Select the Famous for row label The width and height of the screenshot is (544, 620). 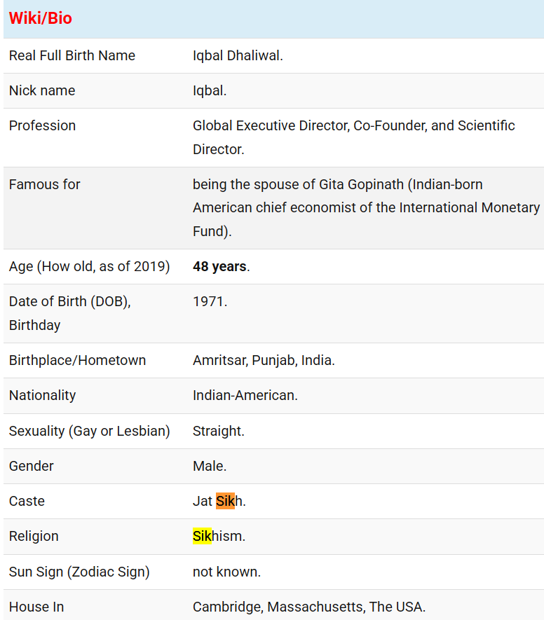pyautogui.click(x=44, y=185)
